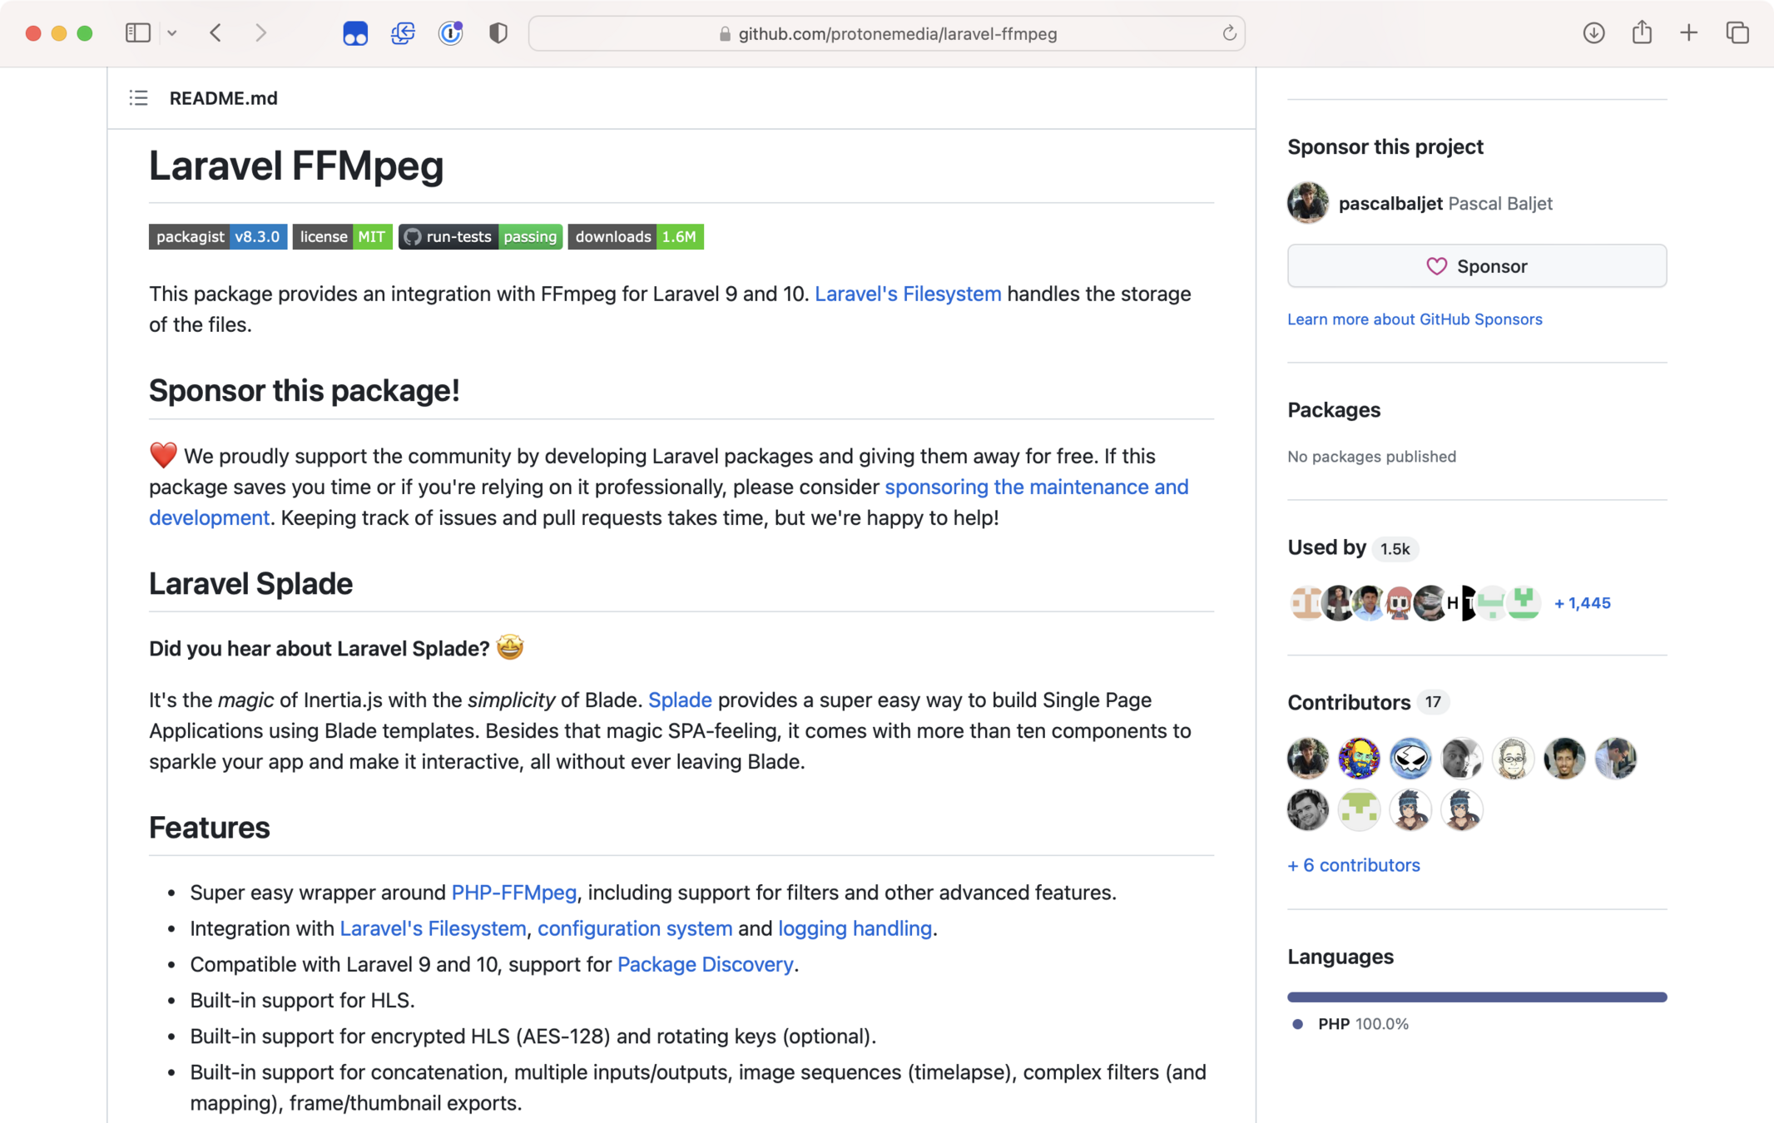Toggle the Safari sidebar
Image resolution: width=1774 pixels, height=1123 pixels.
137,33
